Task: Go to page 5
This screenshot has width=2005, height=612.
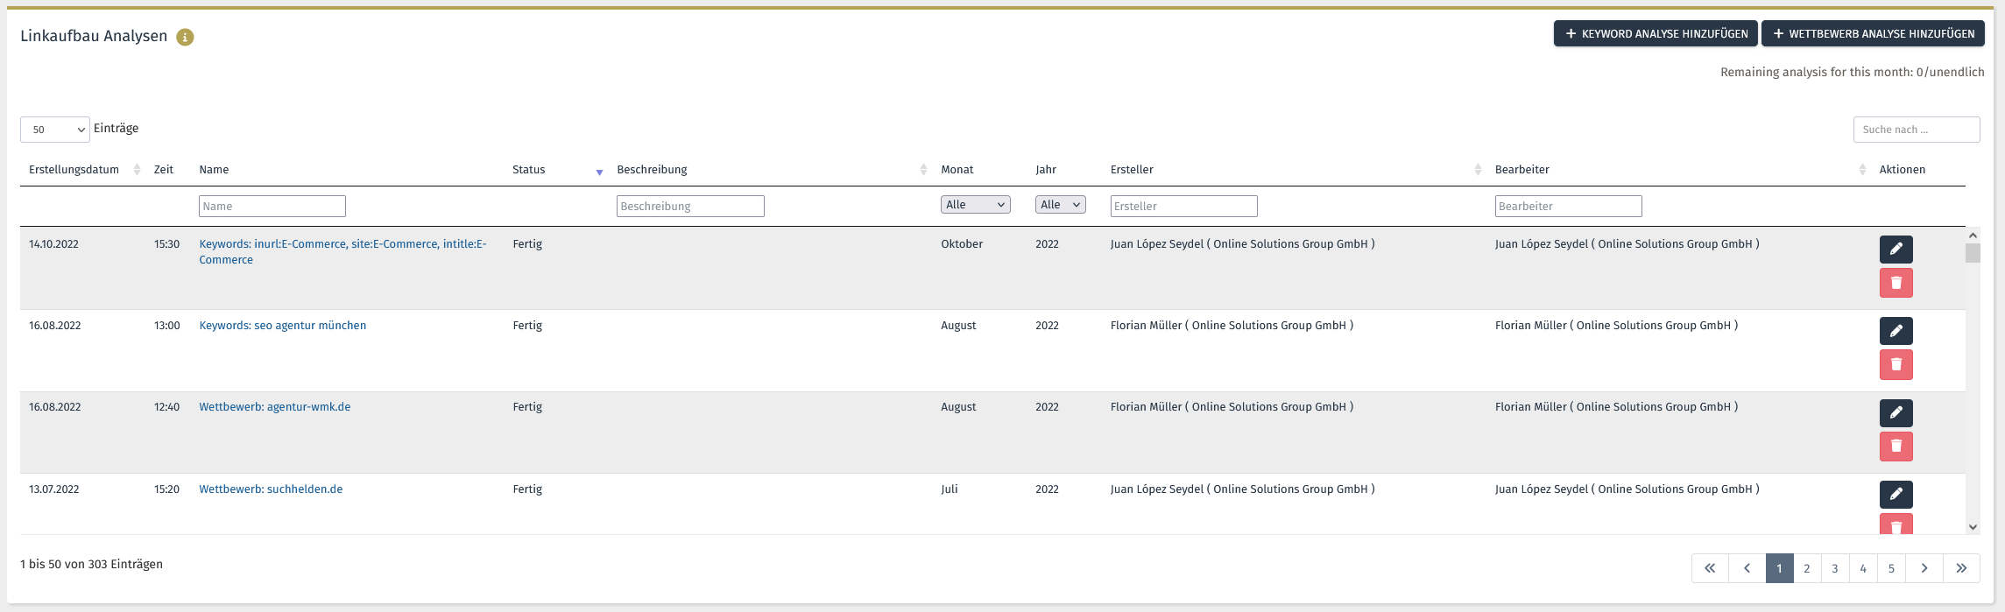Action: tap(1891, 568)
